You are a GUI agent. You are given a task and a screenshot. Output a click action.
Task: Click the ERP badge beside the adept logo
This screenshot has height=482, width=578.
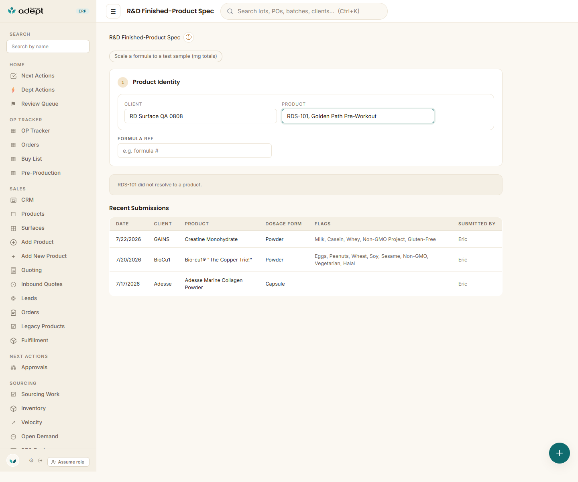coord(83,11)
